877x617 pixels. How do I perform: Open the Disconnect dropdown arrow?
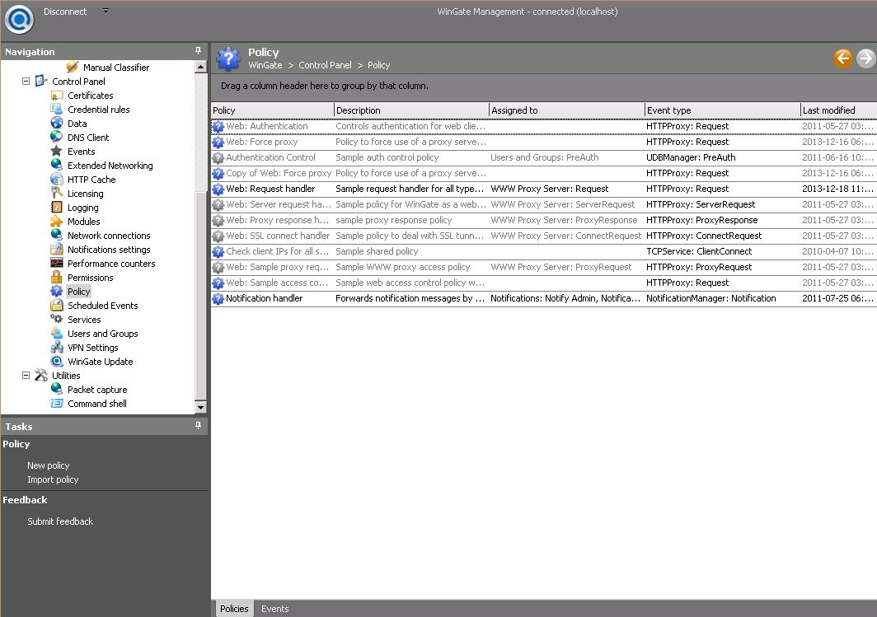(x=106, y=12)
